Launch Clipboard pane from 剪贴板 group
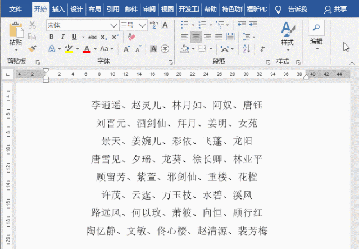The width and height of the screenshot is (359, 249). [38, 62]
